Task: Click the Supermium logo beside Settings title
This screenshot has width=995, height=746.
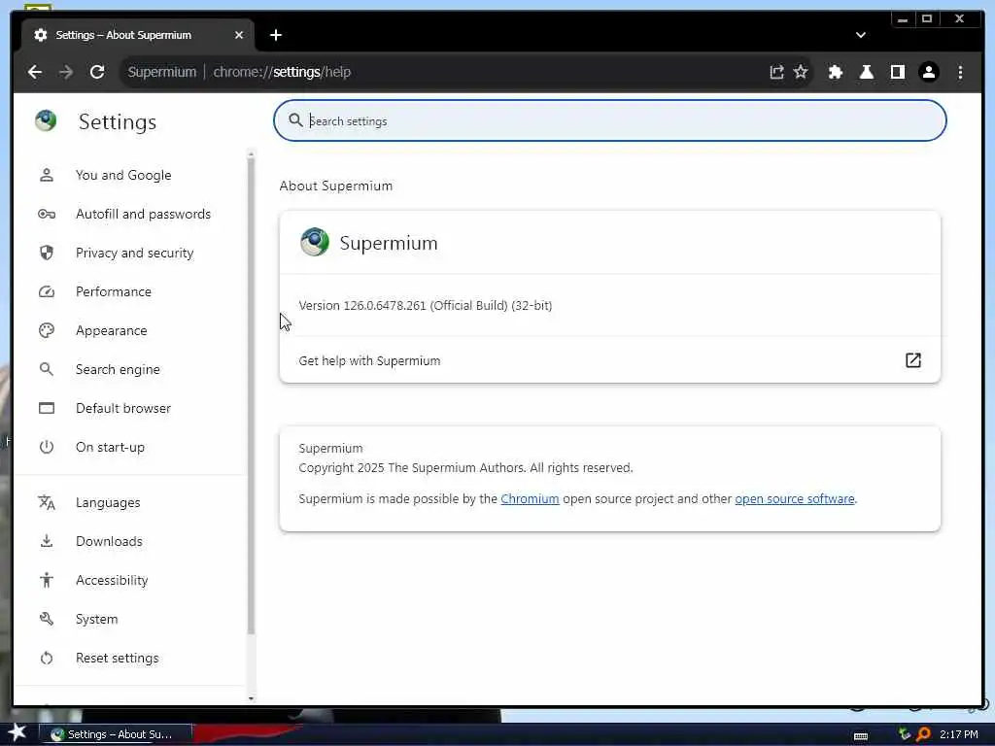Action: coord(46,120)
